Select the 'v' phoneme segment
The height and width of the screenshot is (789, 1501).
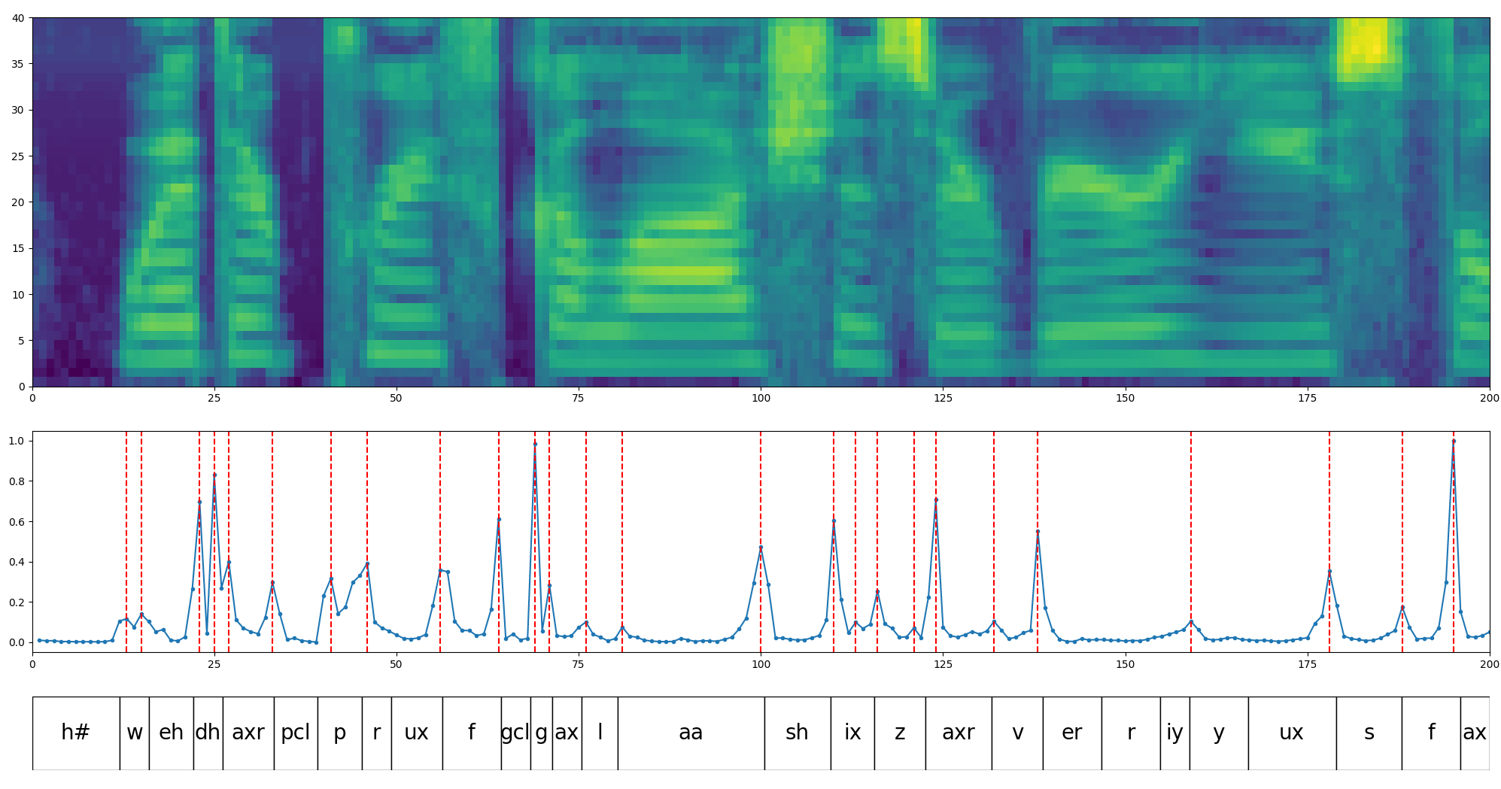click(x=1017, y=733)
